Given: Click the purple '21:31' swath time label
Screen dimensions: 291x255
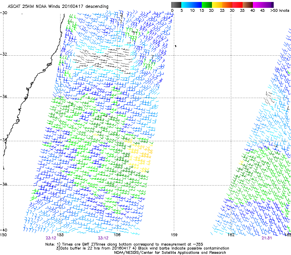Looking at the screenshot, I should (267, 238).
